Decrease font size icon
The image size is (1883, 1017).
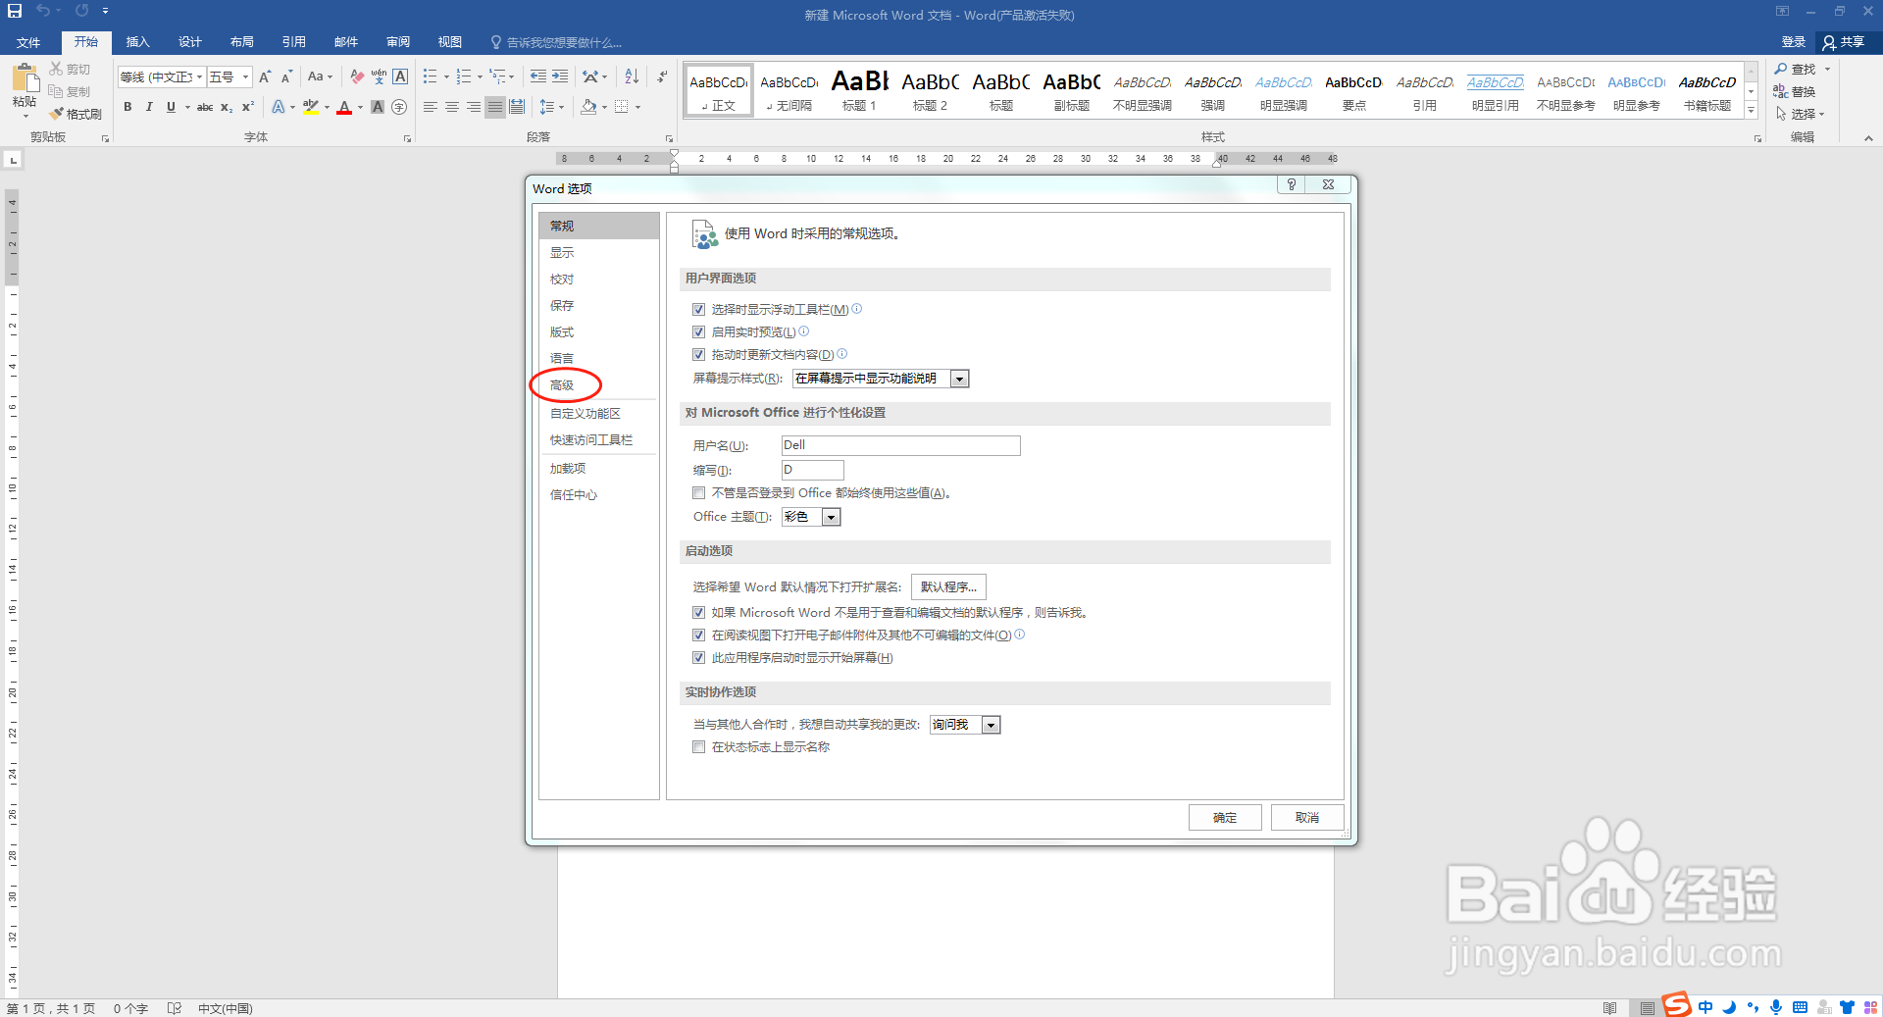point(286,76)
